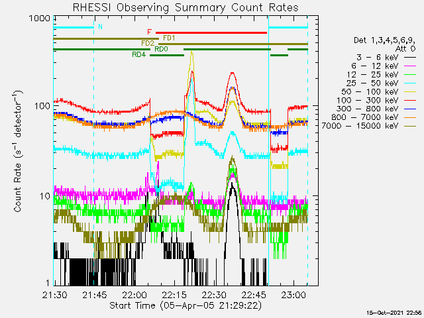Screen dimensions: 424x318
Task: Click the creation timestamp in bottom-right corner
Action: pos(394,313)
